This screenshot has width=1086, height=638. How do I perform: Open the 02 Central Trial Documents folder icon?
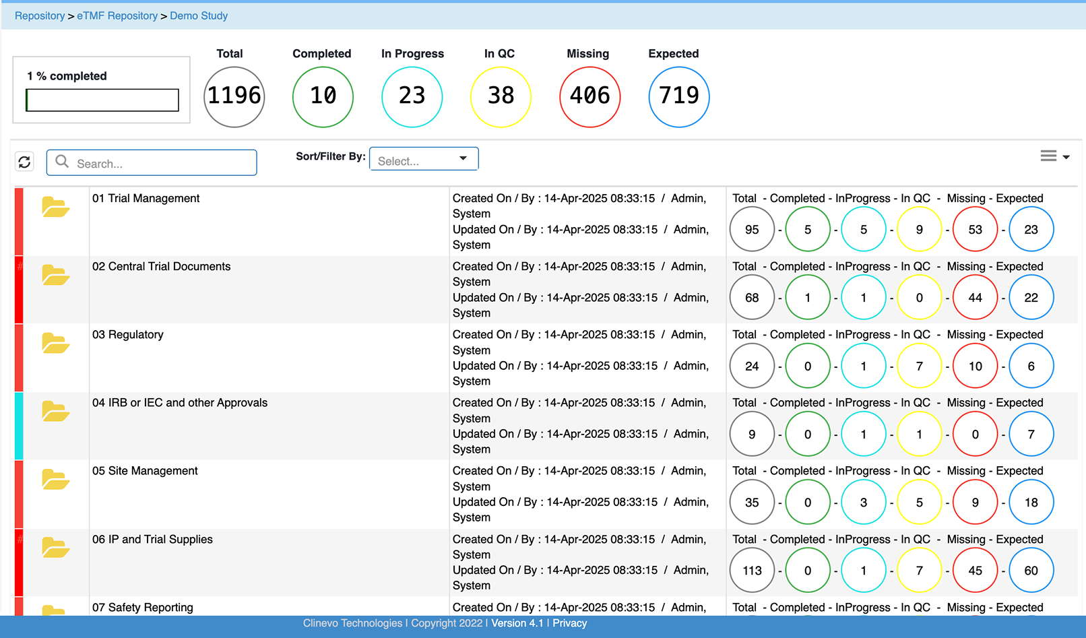55,275
